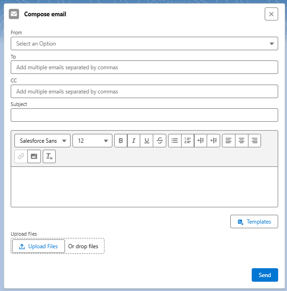The width and height of the screenshot is (287, 291).
Task: Center align the text
Action: 241,140
